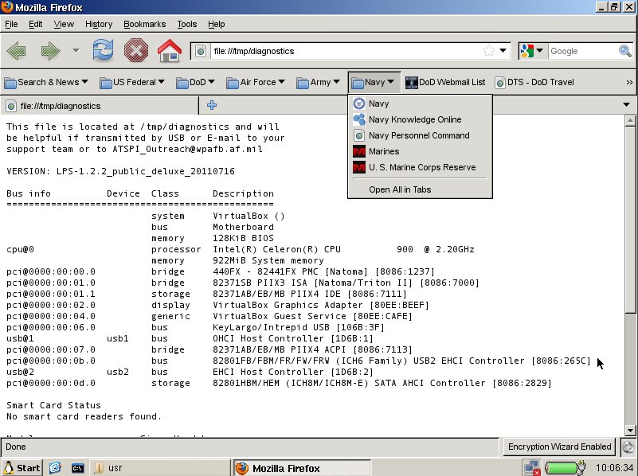Click the Google search engine icon
The image size is (638, 476).
pyautogui.click(x=526, y=50)
